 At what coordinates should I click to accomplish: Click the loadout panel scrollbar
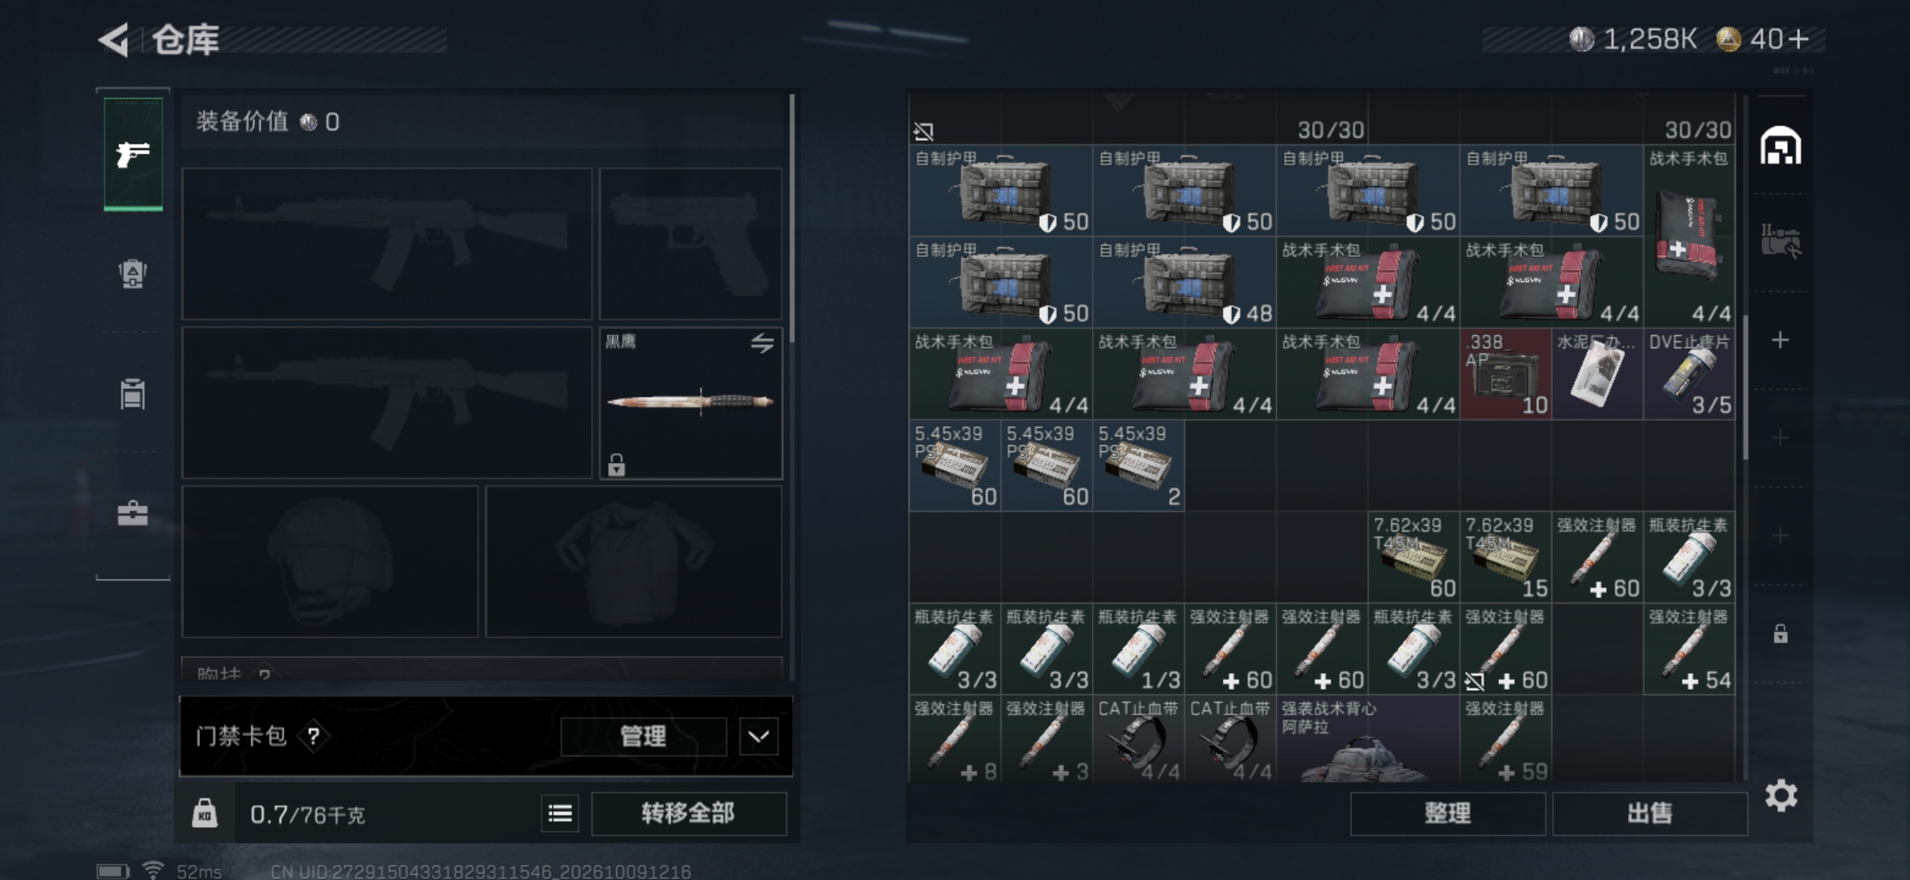pyautogui.click(x=792, y=218)
